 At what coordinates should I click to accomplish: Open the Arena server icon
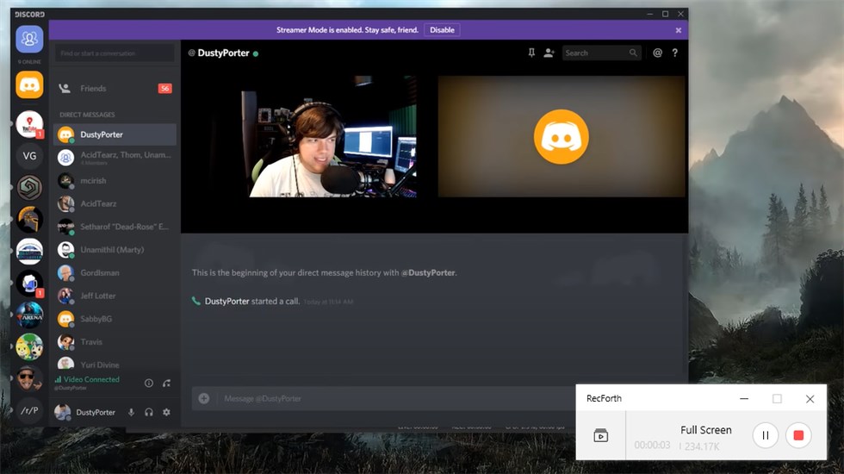tap(29, 315)
